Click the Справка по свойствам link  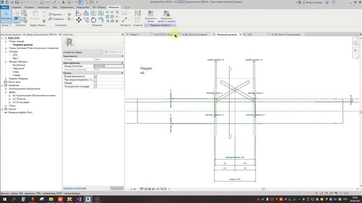[x=75, y=188]
